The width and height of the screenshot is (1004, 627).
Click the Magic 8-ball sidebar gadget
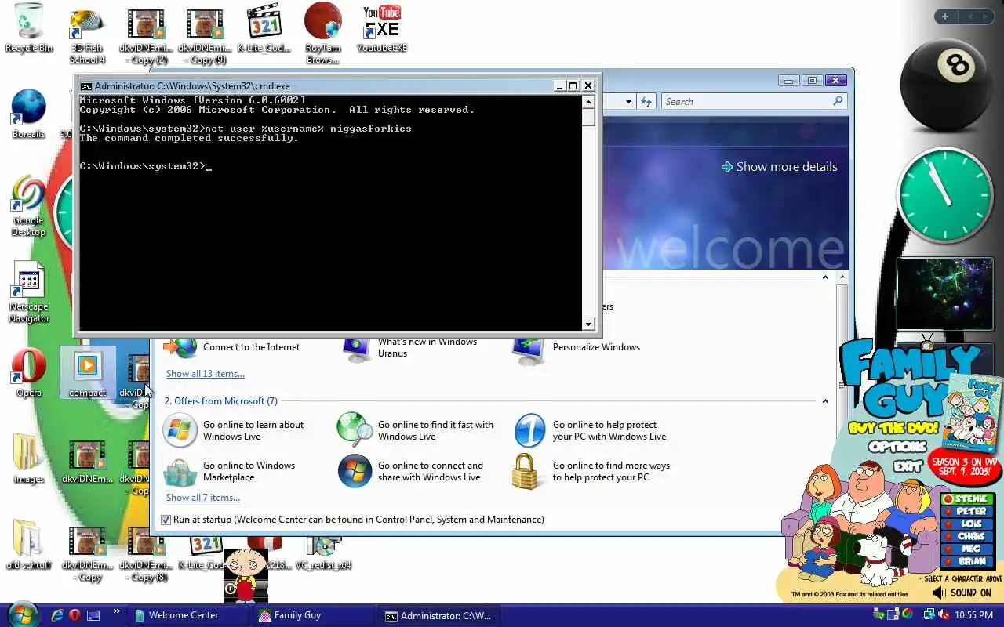coord(947,86)
